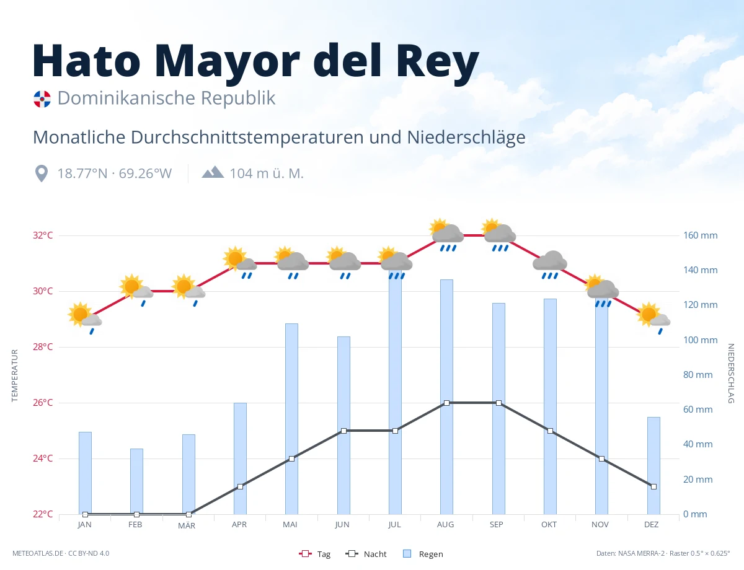The image size is (744, 570).
Task: Click the April rainfall bar
Action: click(x=240, y=458)
